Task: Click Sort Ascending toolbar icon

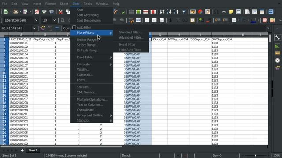Action: [170, 12]
